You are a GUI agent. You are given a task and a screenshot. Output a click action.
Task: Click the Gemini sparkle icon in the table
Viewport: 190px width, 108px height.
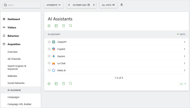(x=53, y=56)
